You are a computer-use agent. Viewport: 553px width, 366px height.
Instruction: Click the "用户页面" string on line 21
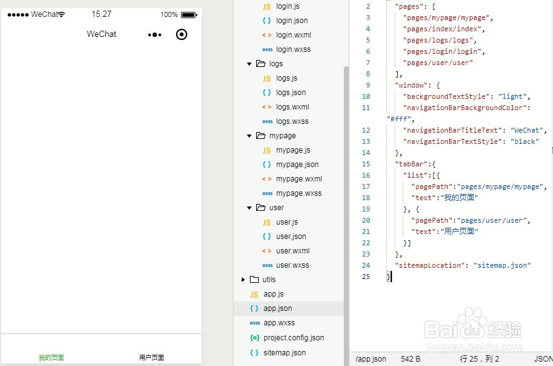coord(459,231)
